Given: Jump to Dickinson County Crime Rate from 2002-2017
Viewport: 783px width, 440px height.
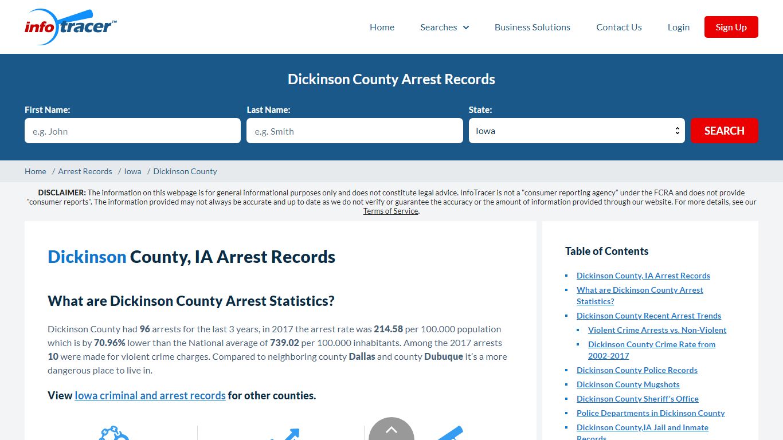Looking at the screenshot, I should pyautogui.click(x=652, y=350).
